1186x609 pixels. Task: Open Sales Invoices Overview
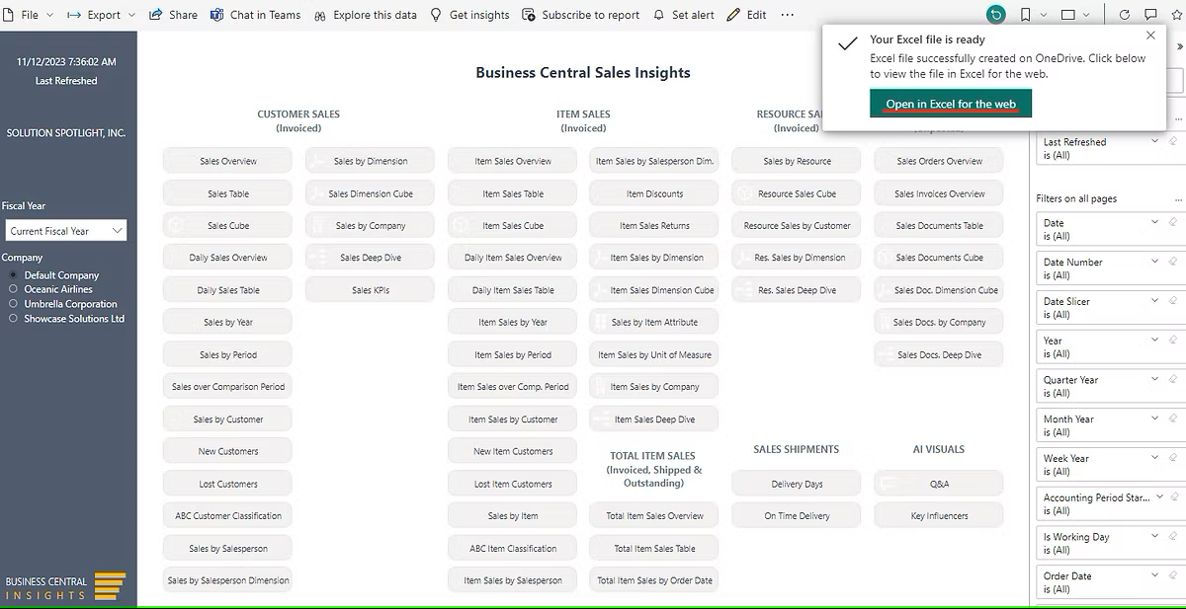coord(939,193)
